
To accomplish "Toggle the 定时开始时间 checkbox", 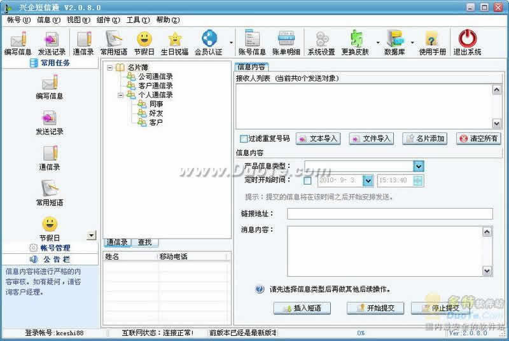I will click(308, 181).
